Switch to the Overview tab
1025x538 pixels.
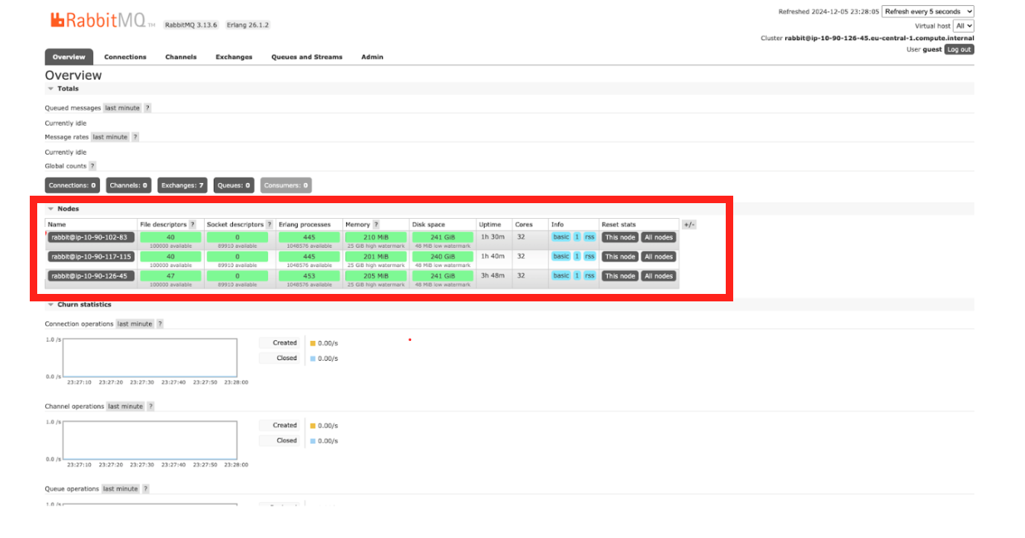click(69, 57)
